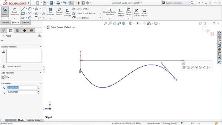Switch to the Evaluate tab
This screenshot has height=125, width=222.
click(25, 23)
